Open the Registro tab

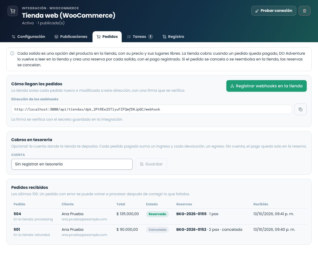tap(173, 37)
